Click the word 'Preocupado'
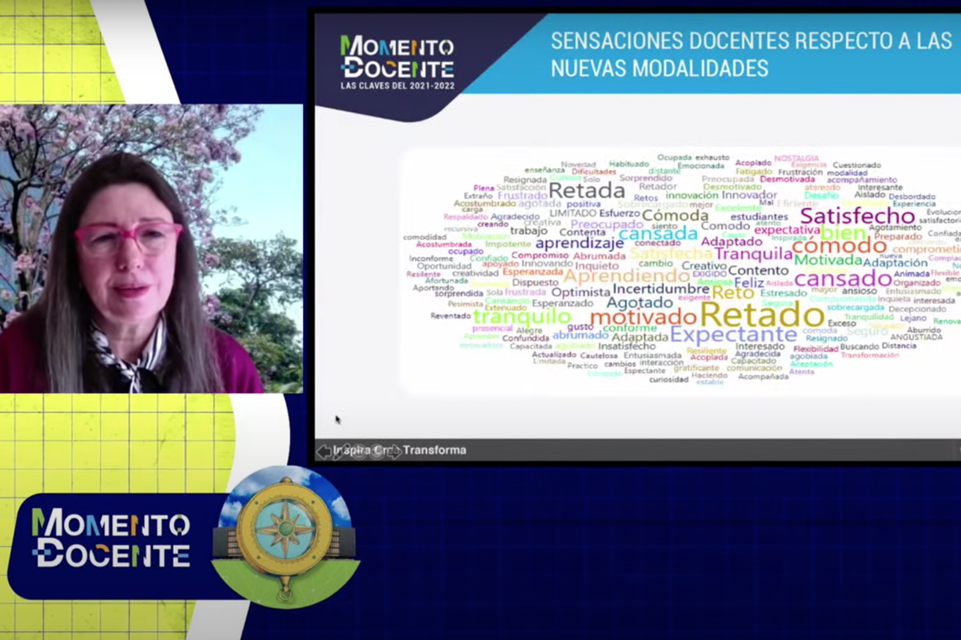The width and height of the screenshot is (961, 640). click(x=607, y=225)
